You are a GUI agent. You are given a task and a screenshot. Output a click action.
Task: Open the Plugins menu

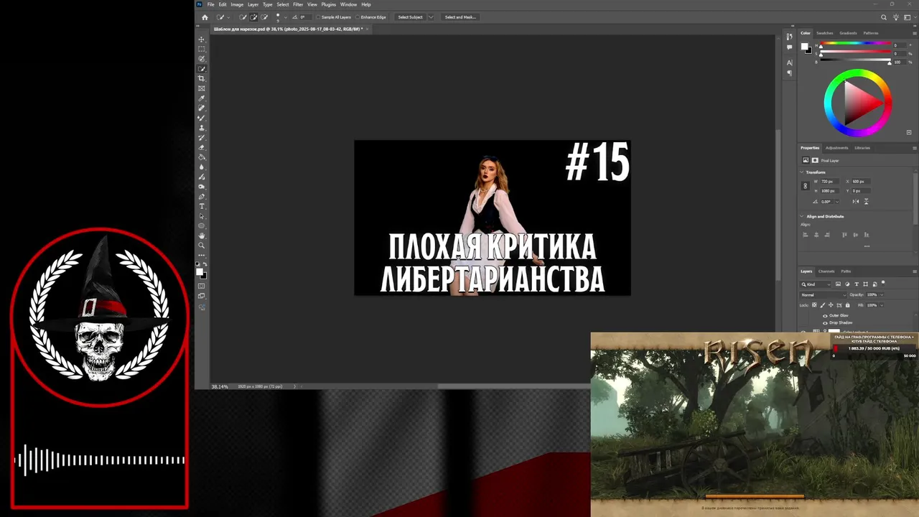click(329, 4)
